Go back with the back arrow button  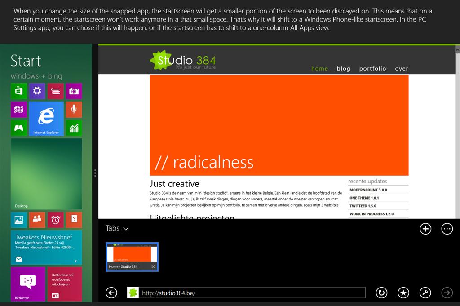(111, 293)
